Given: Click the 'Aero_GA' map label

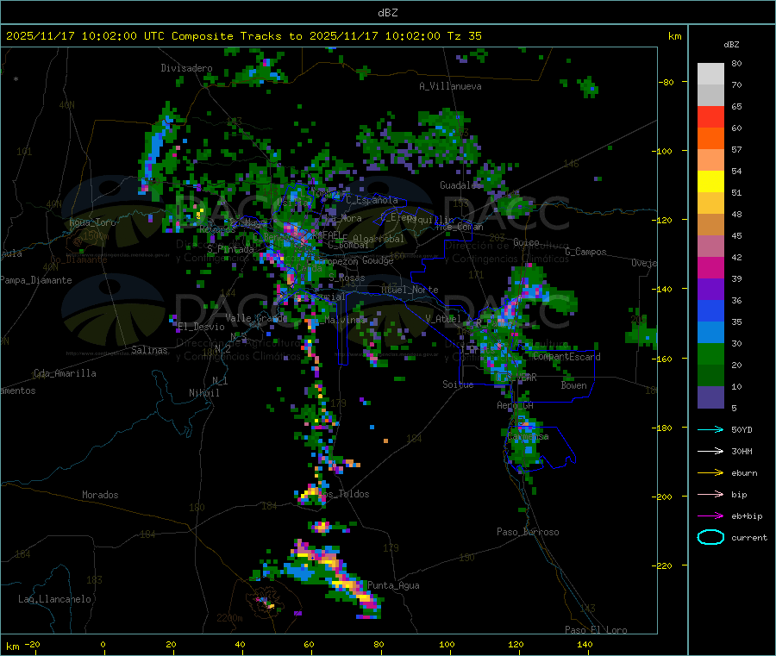Looking at the screenshot, I should pos(515,405).
